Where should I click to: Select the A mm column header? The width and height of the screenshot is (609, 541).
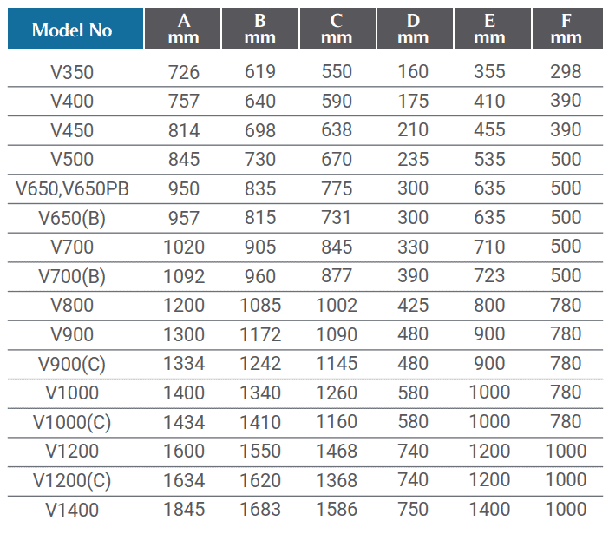(182, 30)
